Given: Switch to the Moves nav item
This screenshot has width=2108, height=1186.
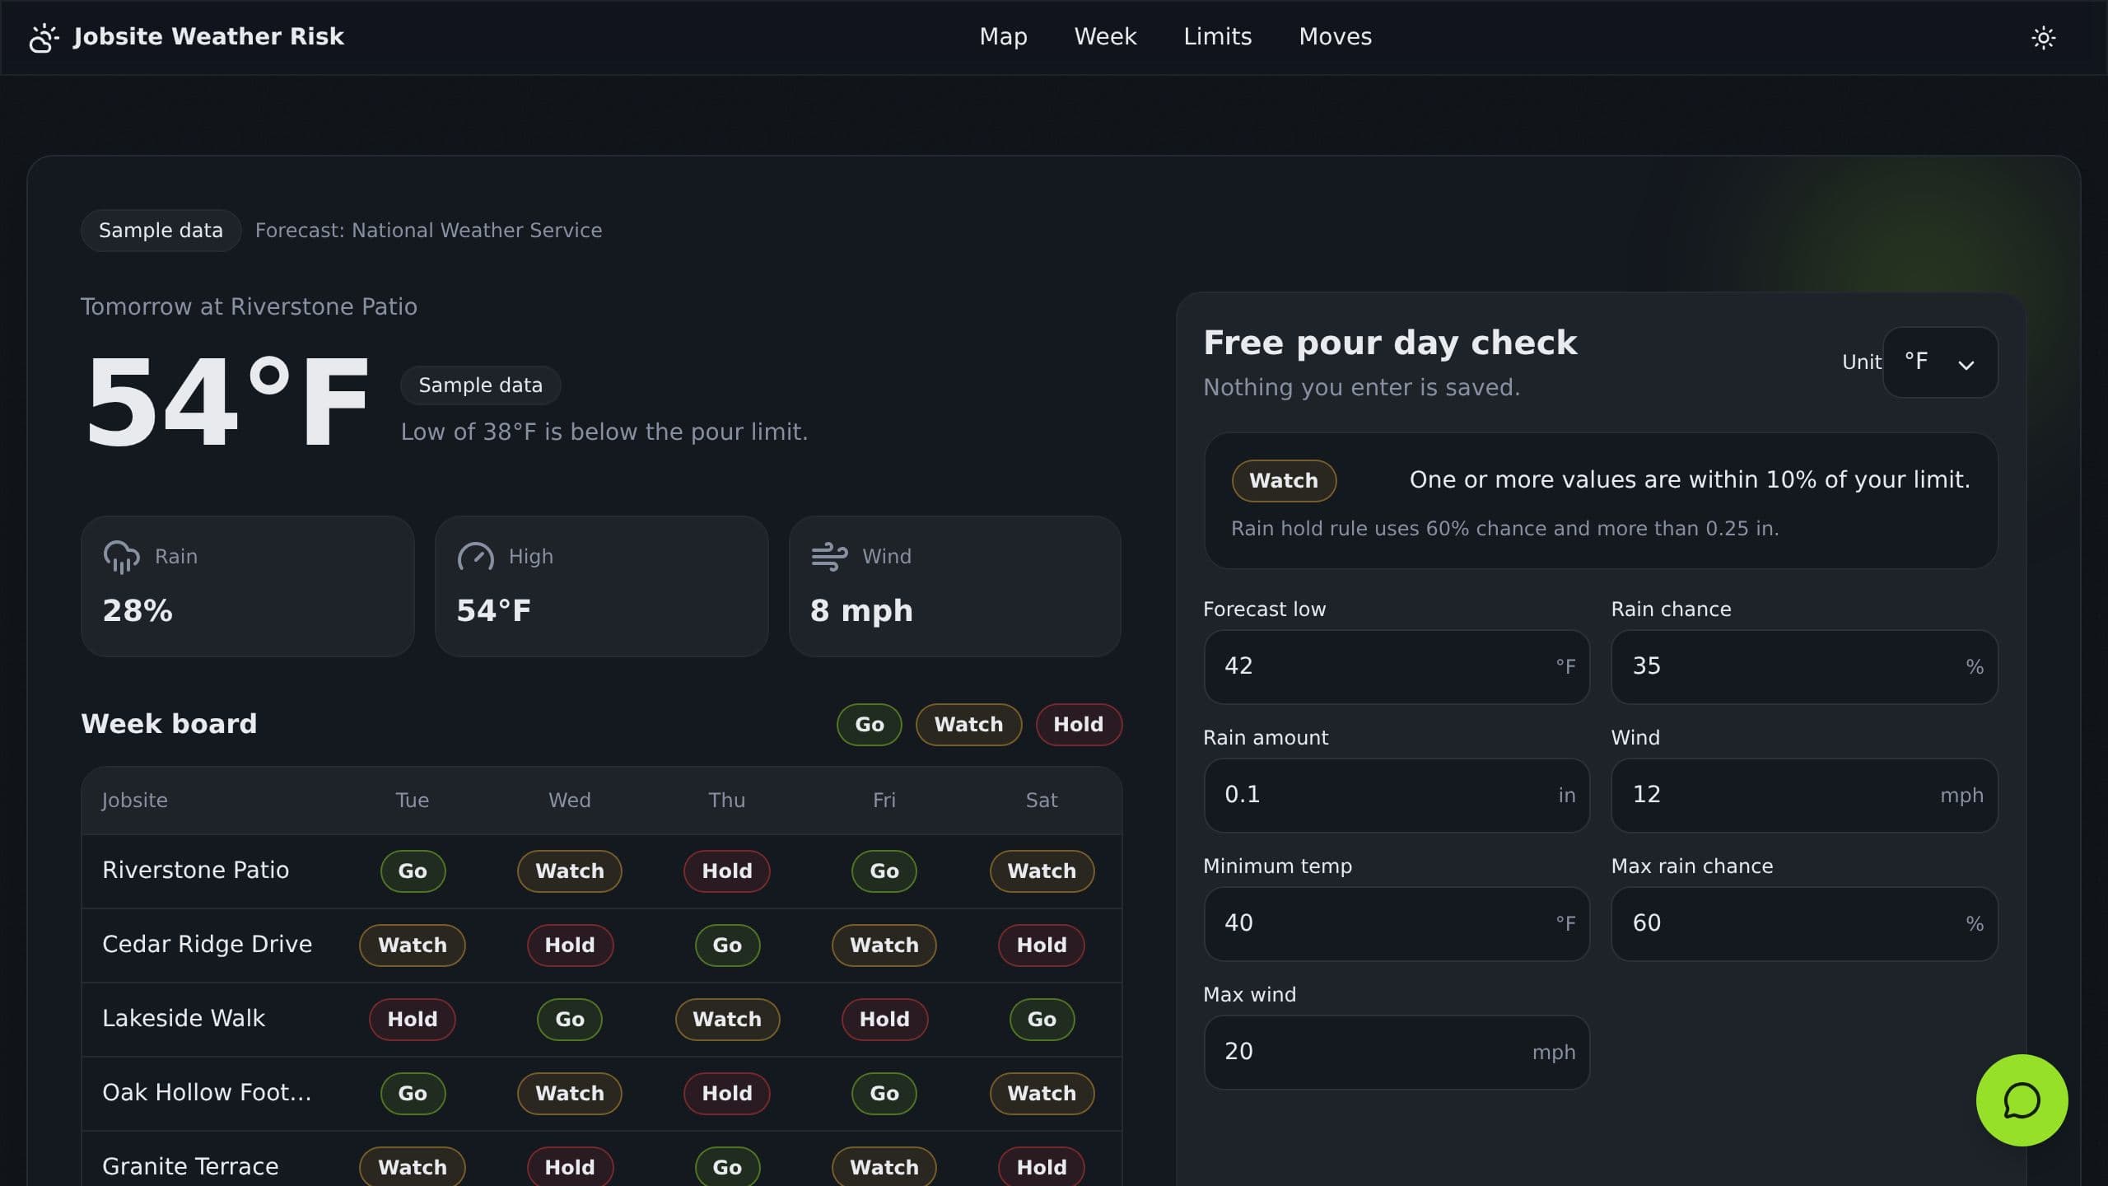Looking at the screenshot, I should coord(1335,37).
